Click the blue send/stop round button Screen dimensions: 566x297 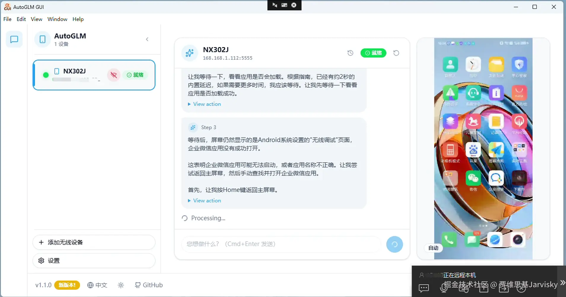click(x=395, y=244)
